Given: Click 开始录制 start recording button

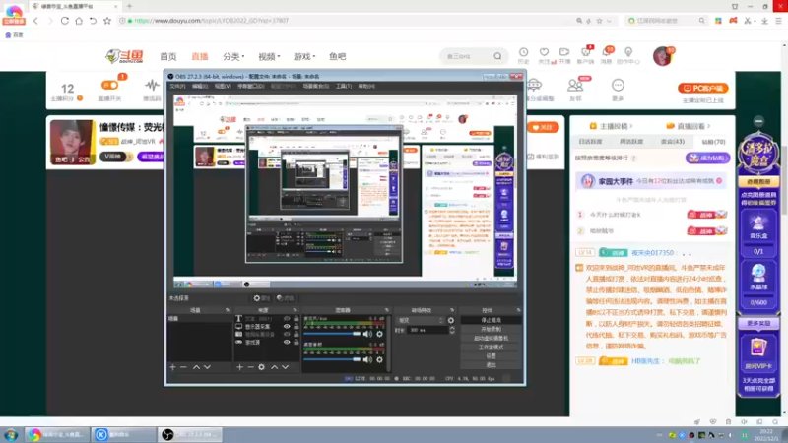Looking at the screenshot, I should 491,329.
